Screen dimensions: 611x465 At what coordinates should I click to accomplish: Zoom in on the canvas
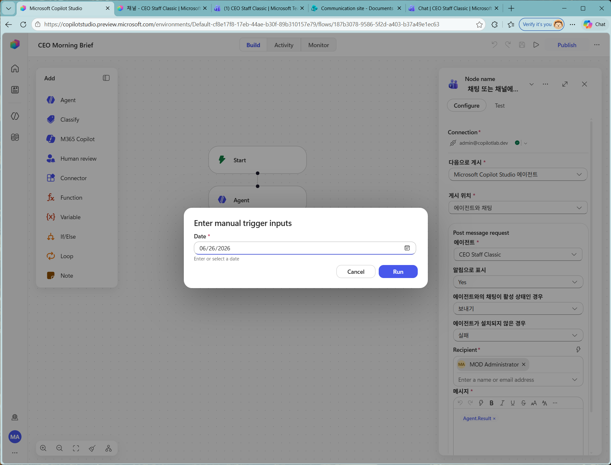click(x=43, y=448)
